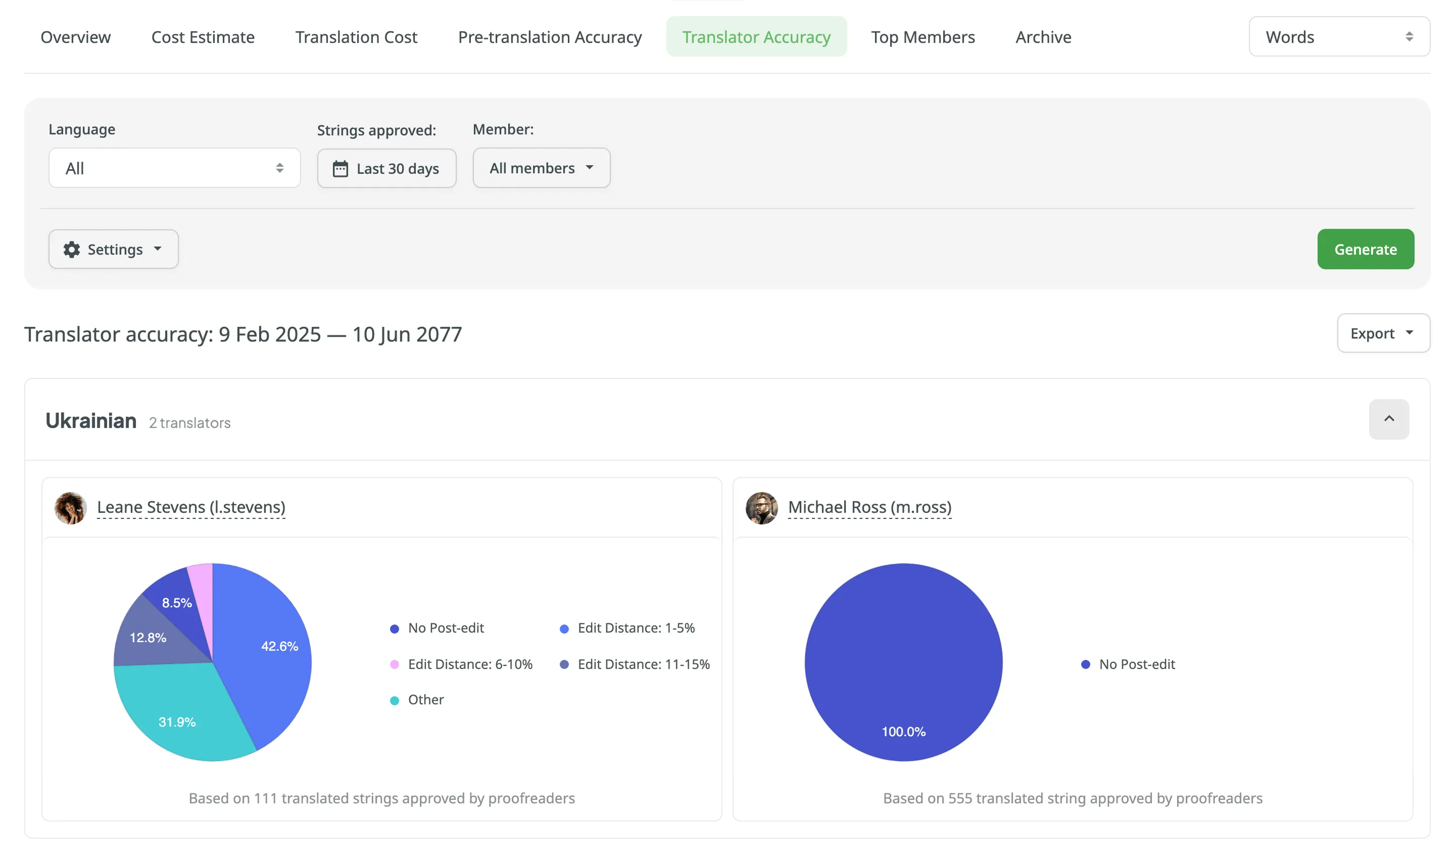
Task: Toggle the Edit Distance: 11-15% legend item
Action: click(643, 664)
